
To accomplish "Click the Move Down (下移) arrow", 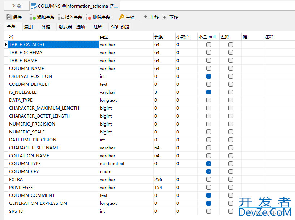I will [x=165, y=17].
